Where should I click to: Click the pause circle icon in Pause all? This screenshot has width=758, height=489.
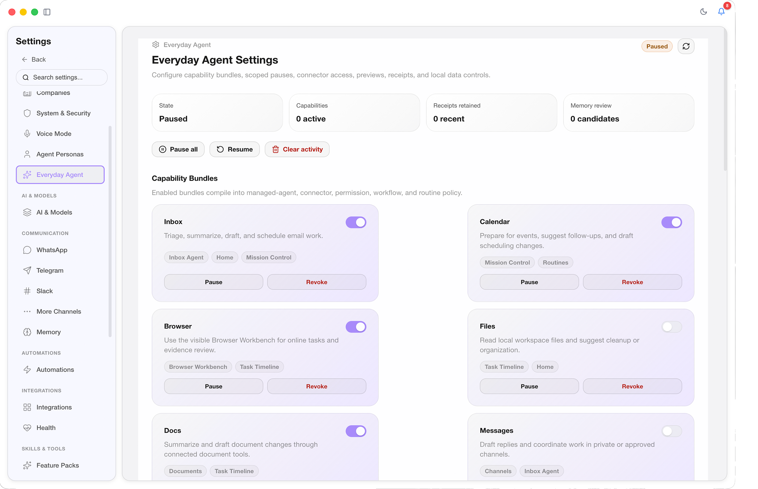click(x=162, y=149)
